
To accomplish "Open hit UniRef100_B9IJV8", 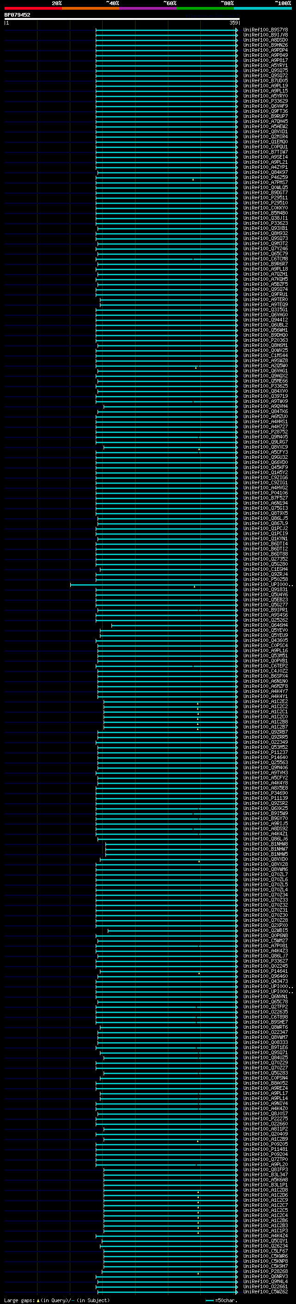I will pos(265,35).
